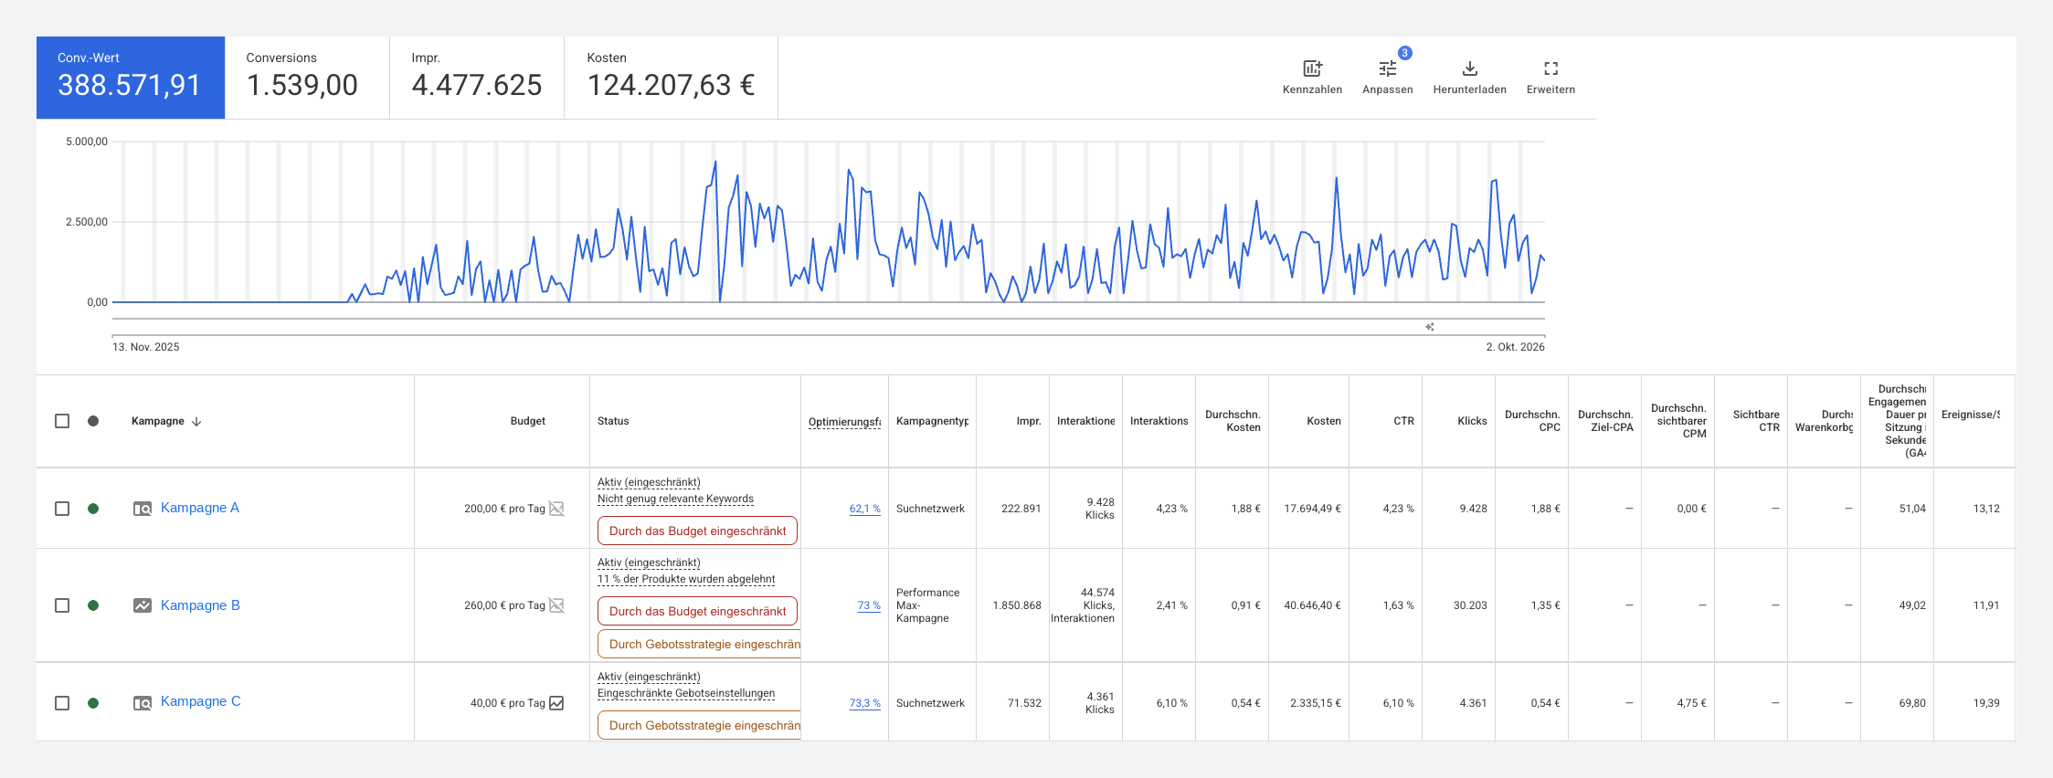Select the checkbox for Kampagne A
The image size is (2053, 778).
point(62,509)
